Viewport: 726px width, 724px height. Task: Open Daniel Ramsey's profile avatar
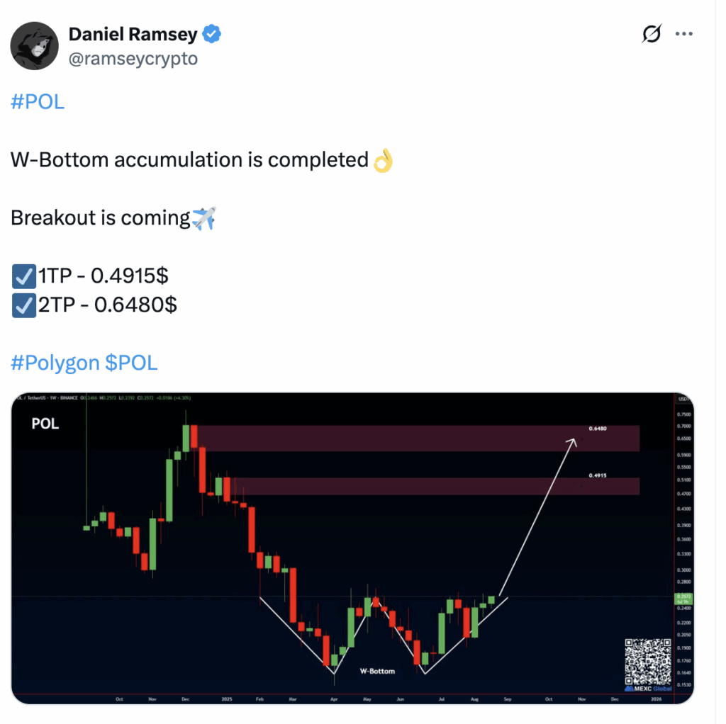pos(34,46)
